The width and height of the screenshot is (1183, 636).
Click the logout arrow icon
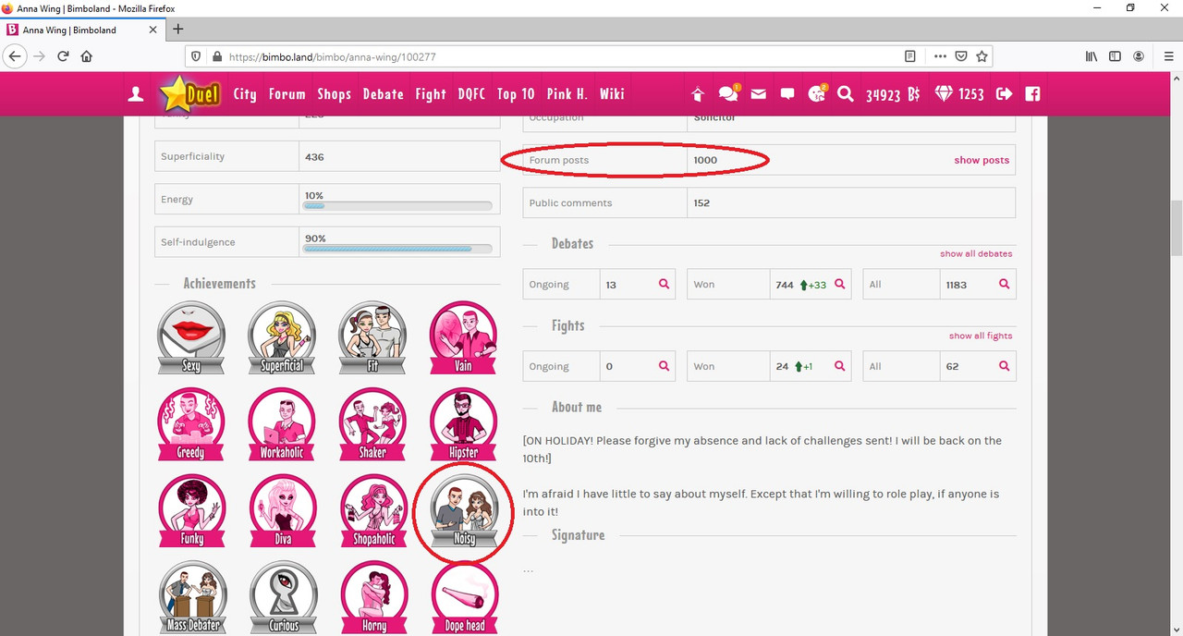(x=1005, y=94)
